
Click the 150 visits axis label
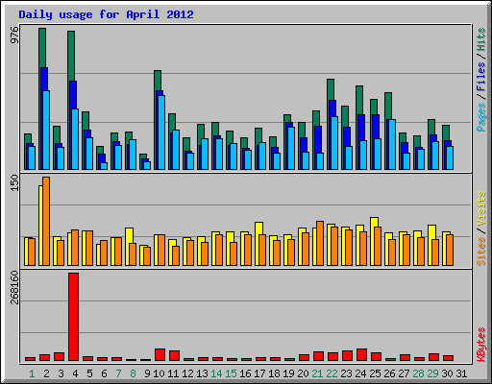pos(14,183)
